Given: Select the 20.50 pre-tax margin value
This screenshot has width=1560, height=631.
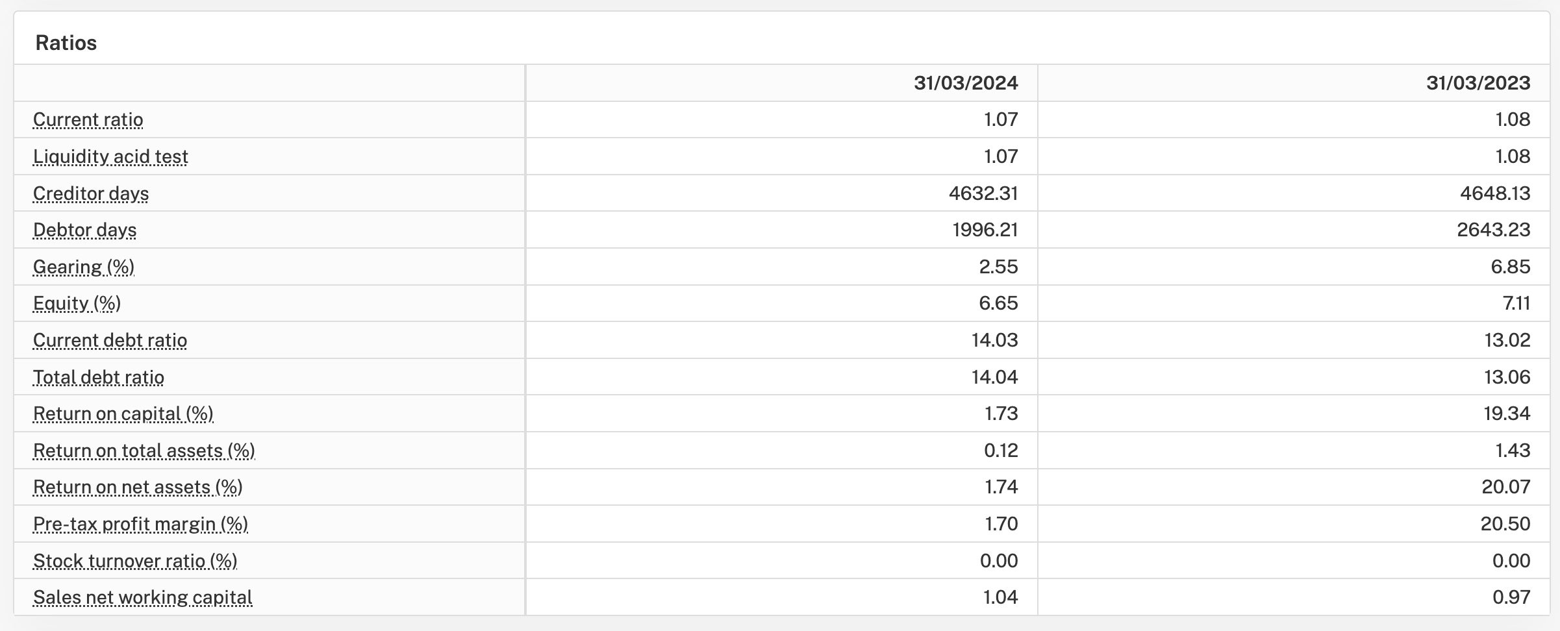Looking at the screenshot, I should click(1505, 524).
